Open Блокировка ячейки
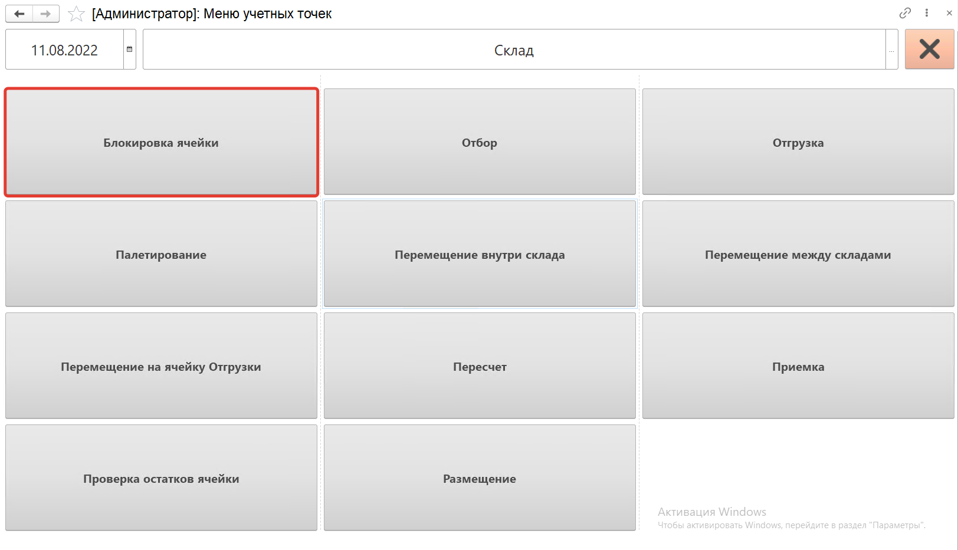 click(161, 142)
